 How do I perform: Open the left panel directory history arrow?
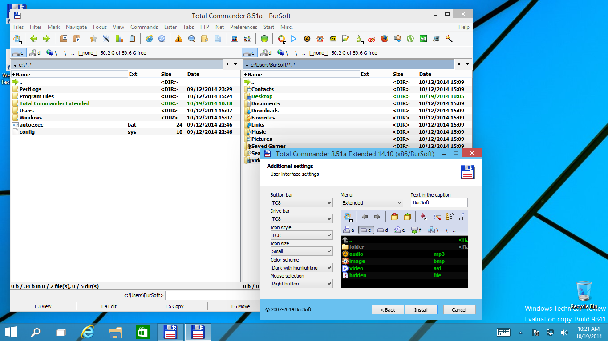236,64
